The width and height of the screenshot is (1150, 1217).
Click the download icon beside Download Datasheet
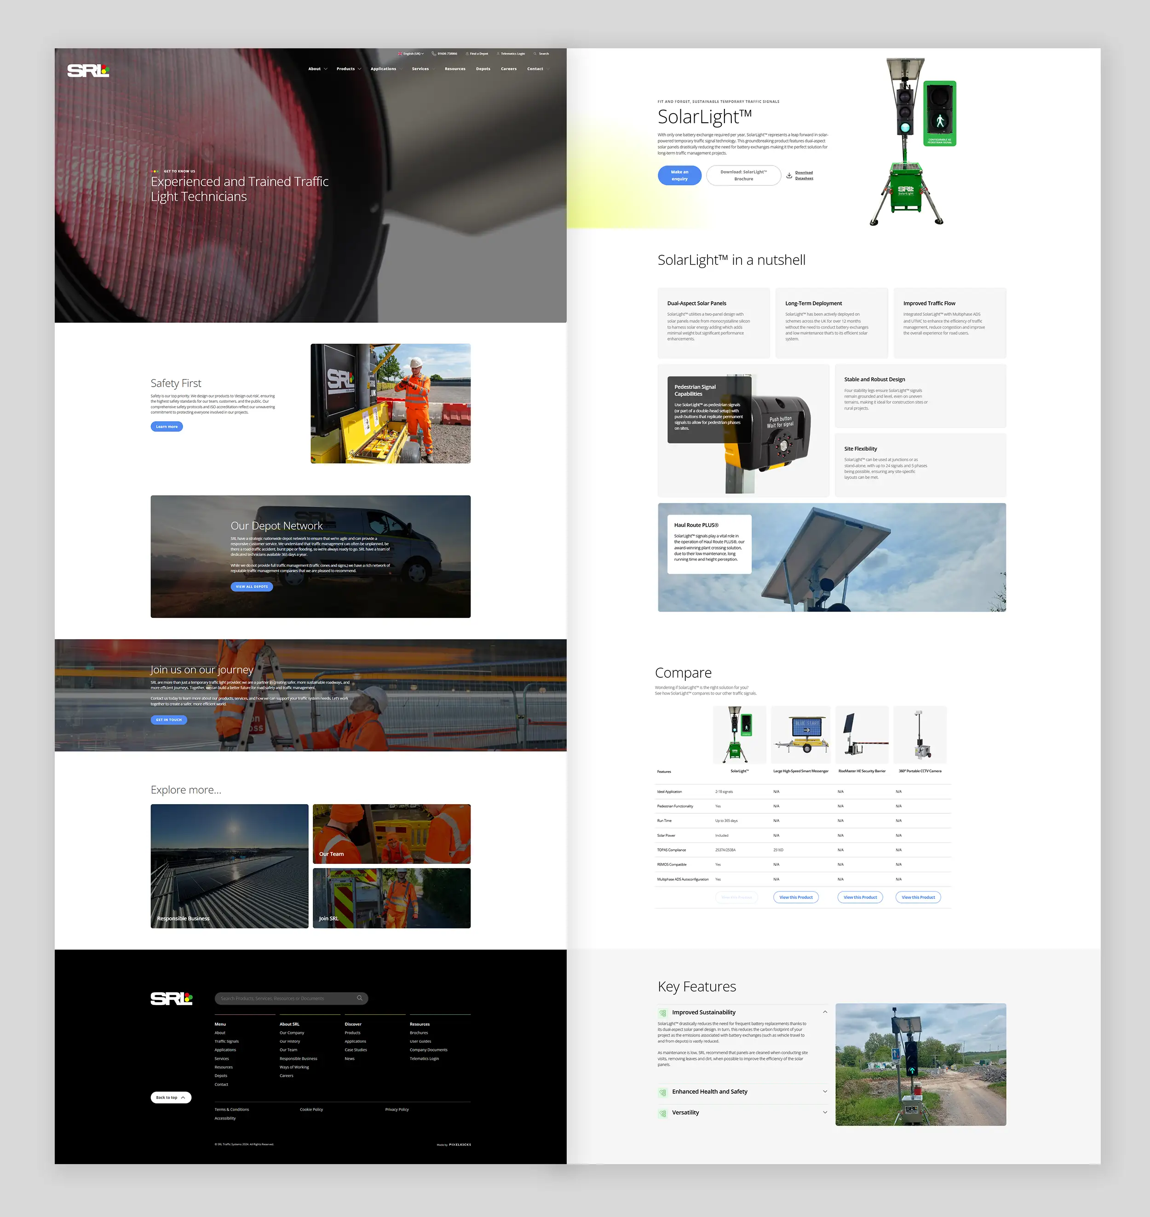coord(789,175)
